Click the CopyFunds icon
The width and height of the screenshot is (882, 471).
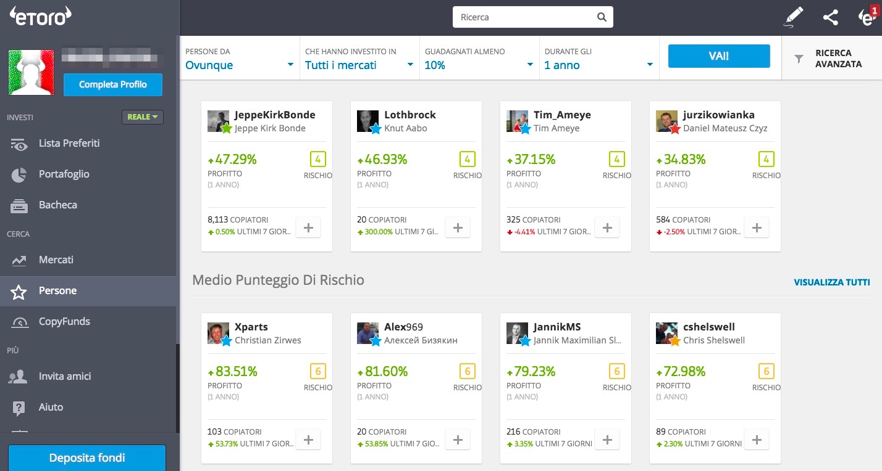tap(19, 322)
